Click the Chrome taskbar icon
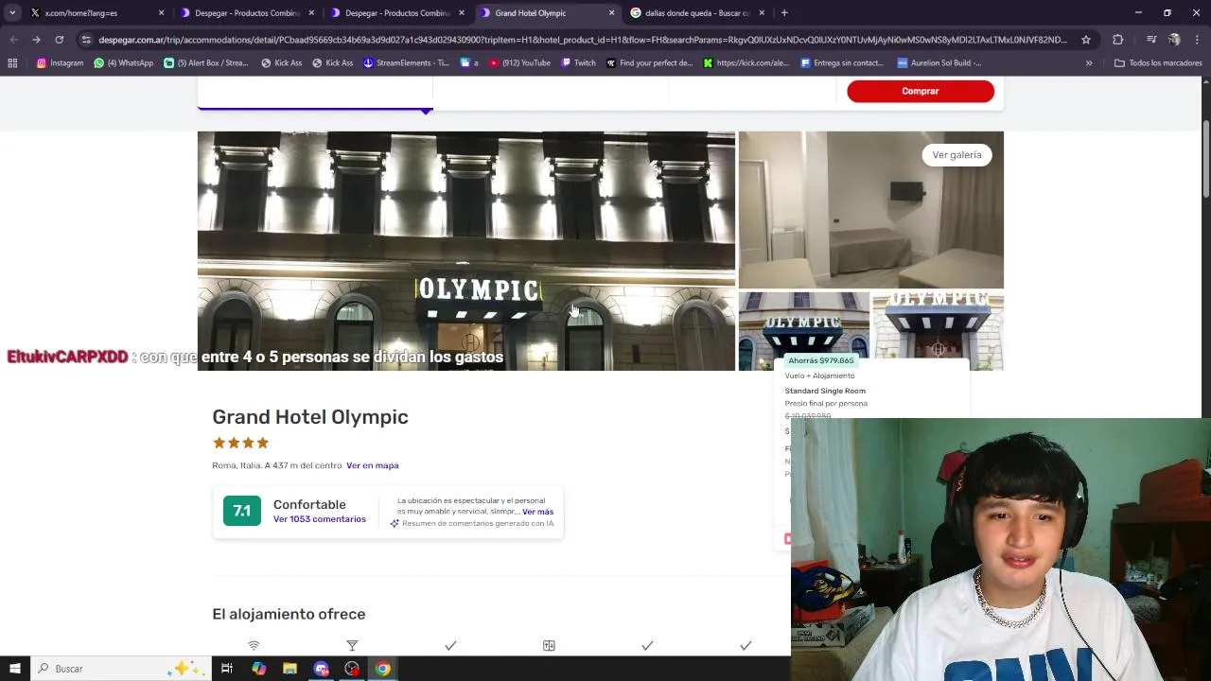 click(383, 669)
